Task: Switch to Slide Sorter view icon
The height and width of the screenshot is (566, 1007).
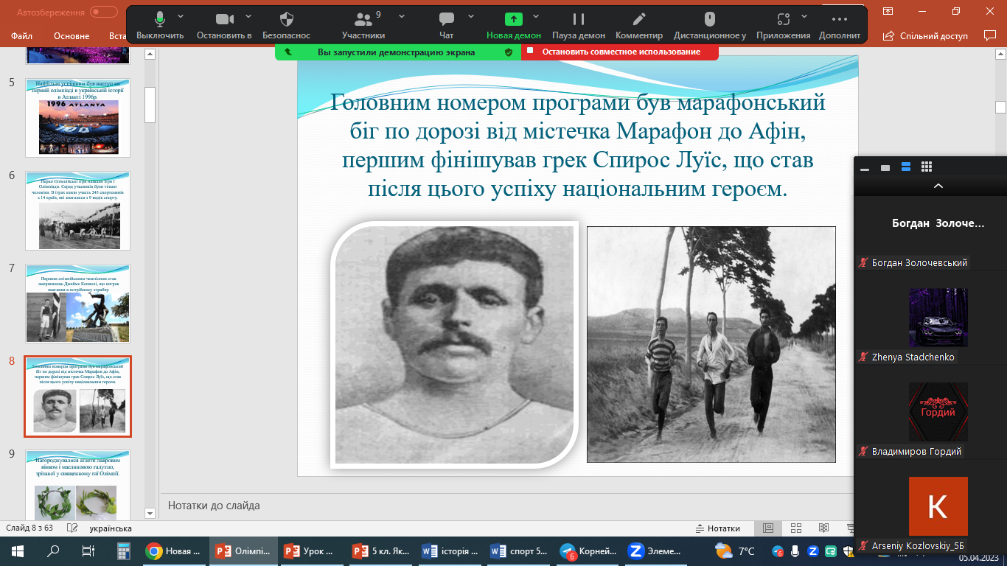Action: click(796, 528)
